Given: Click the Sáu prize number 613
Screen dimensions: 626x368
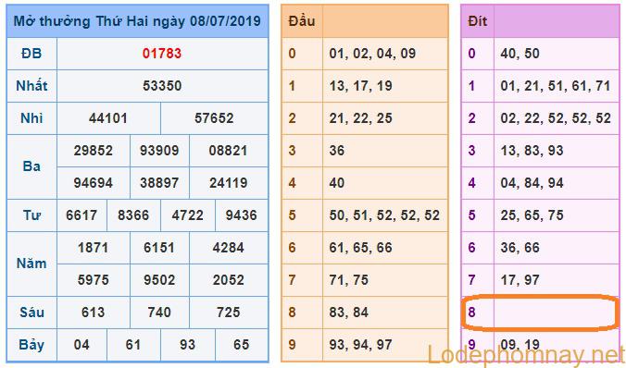Looking at the screenshot, I should coord(93,313).
